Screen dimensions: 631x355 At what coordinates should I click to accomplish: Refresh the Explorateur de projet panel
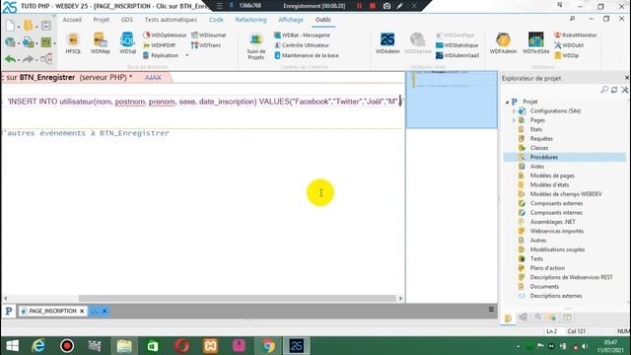tap(614, 90)
